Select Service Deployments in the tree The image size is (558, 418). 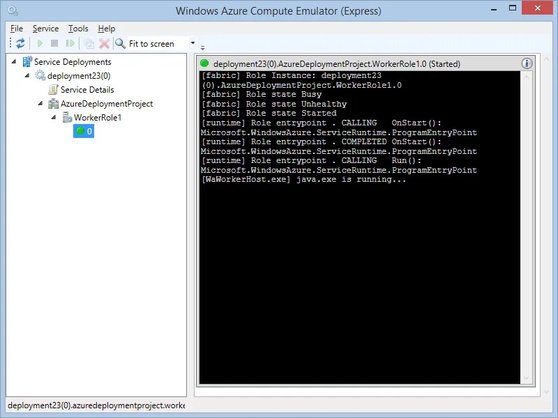point(73,62)
